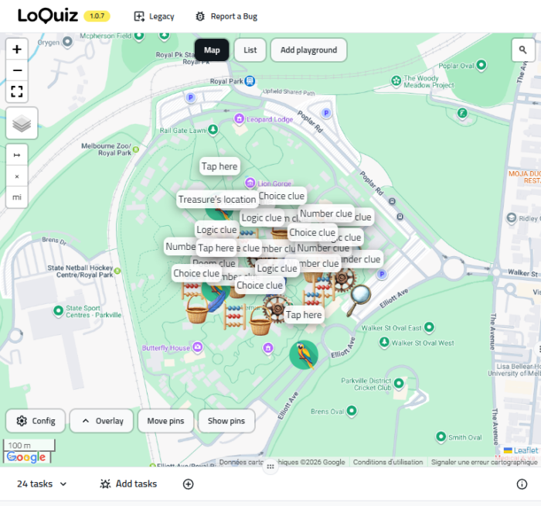
Task: Toggle the Show pins button
Action: 226,421
